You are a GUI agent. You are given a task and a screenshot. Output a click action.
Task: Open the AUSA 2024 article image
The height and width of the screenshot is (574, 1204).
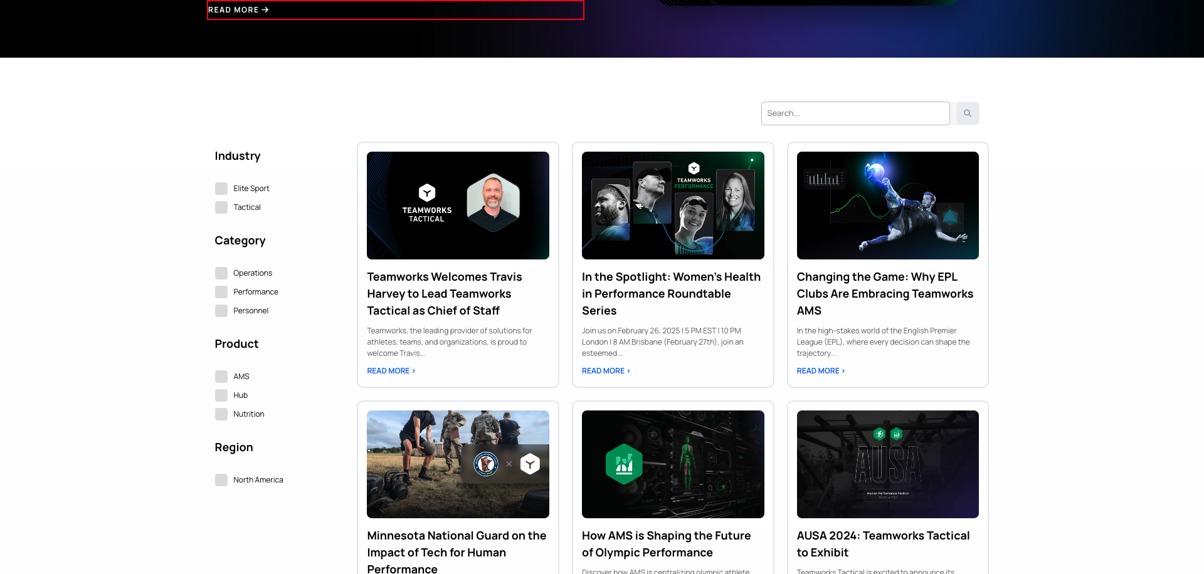pyautogui.click(x=887, y=464)
